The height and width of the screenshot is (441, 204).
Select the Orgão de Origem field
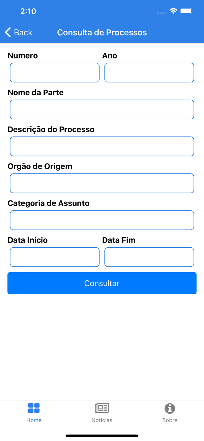point(102,183)
